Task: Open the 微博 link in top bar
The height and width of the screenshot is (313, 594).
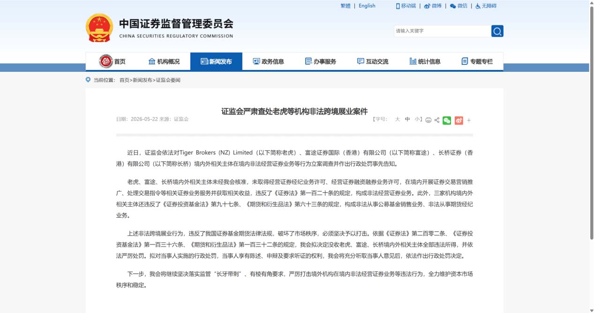Action: [433, 6]
